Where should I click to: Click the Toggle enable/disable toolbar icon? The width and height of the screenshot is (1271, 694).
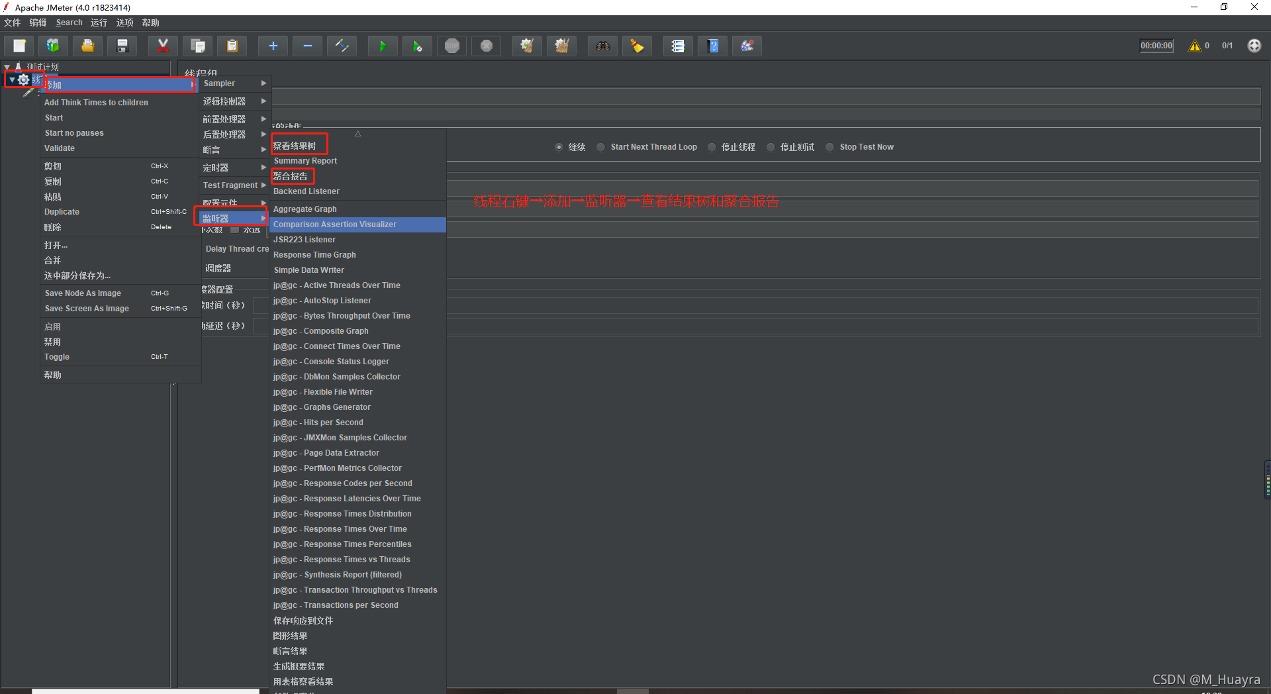point(342,46)
